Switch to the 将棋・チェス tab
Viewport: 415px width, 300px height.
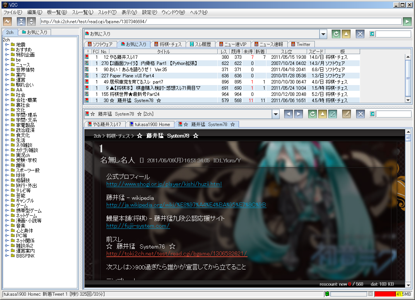tap(168, 44)
